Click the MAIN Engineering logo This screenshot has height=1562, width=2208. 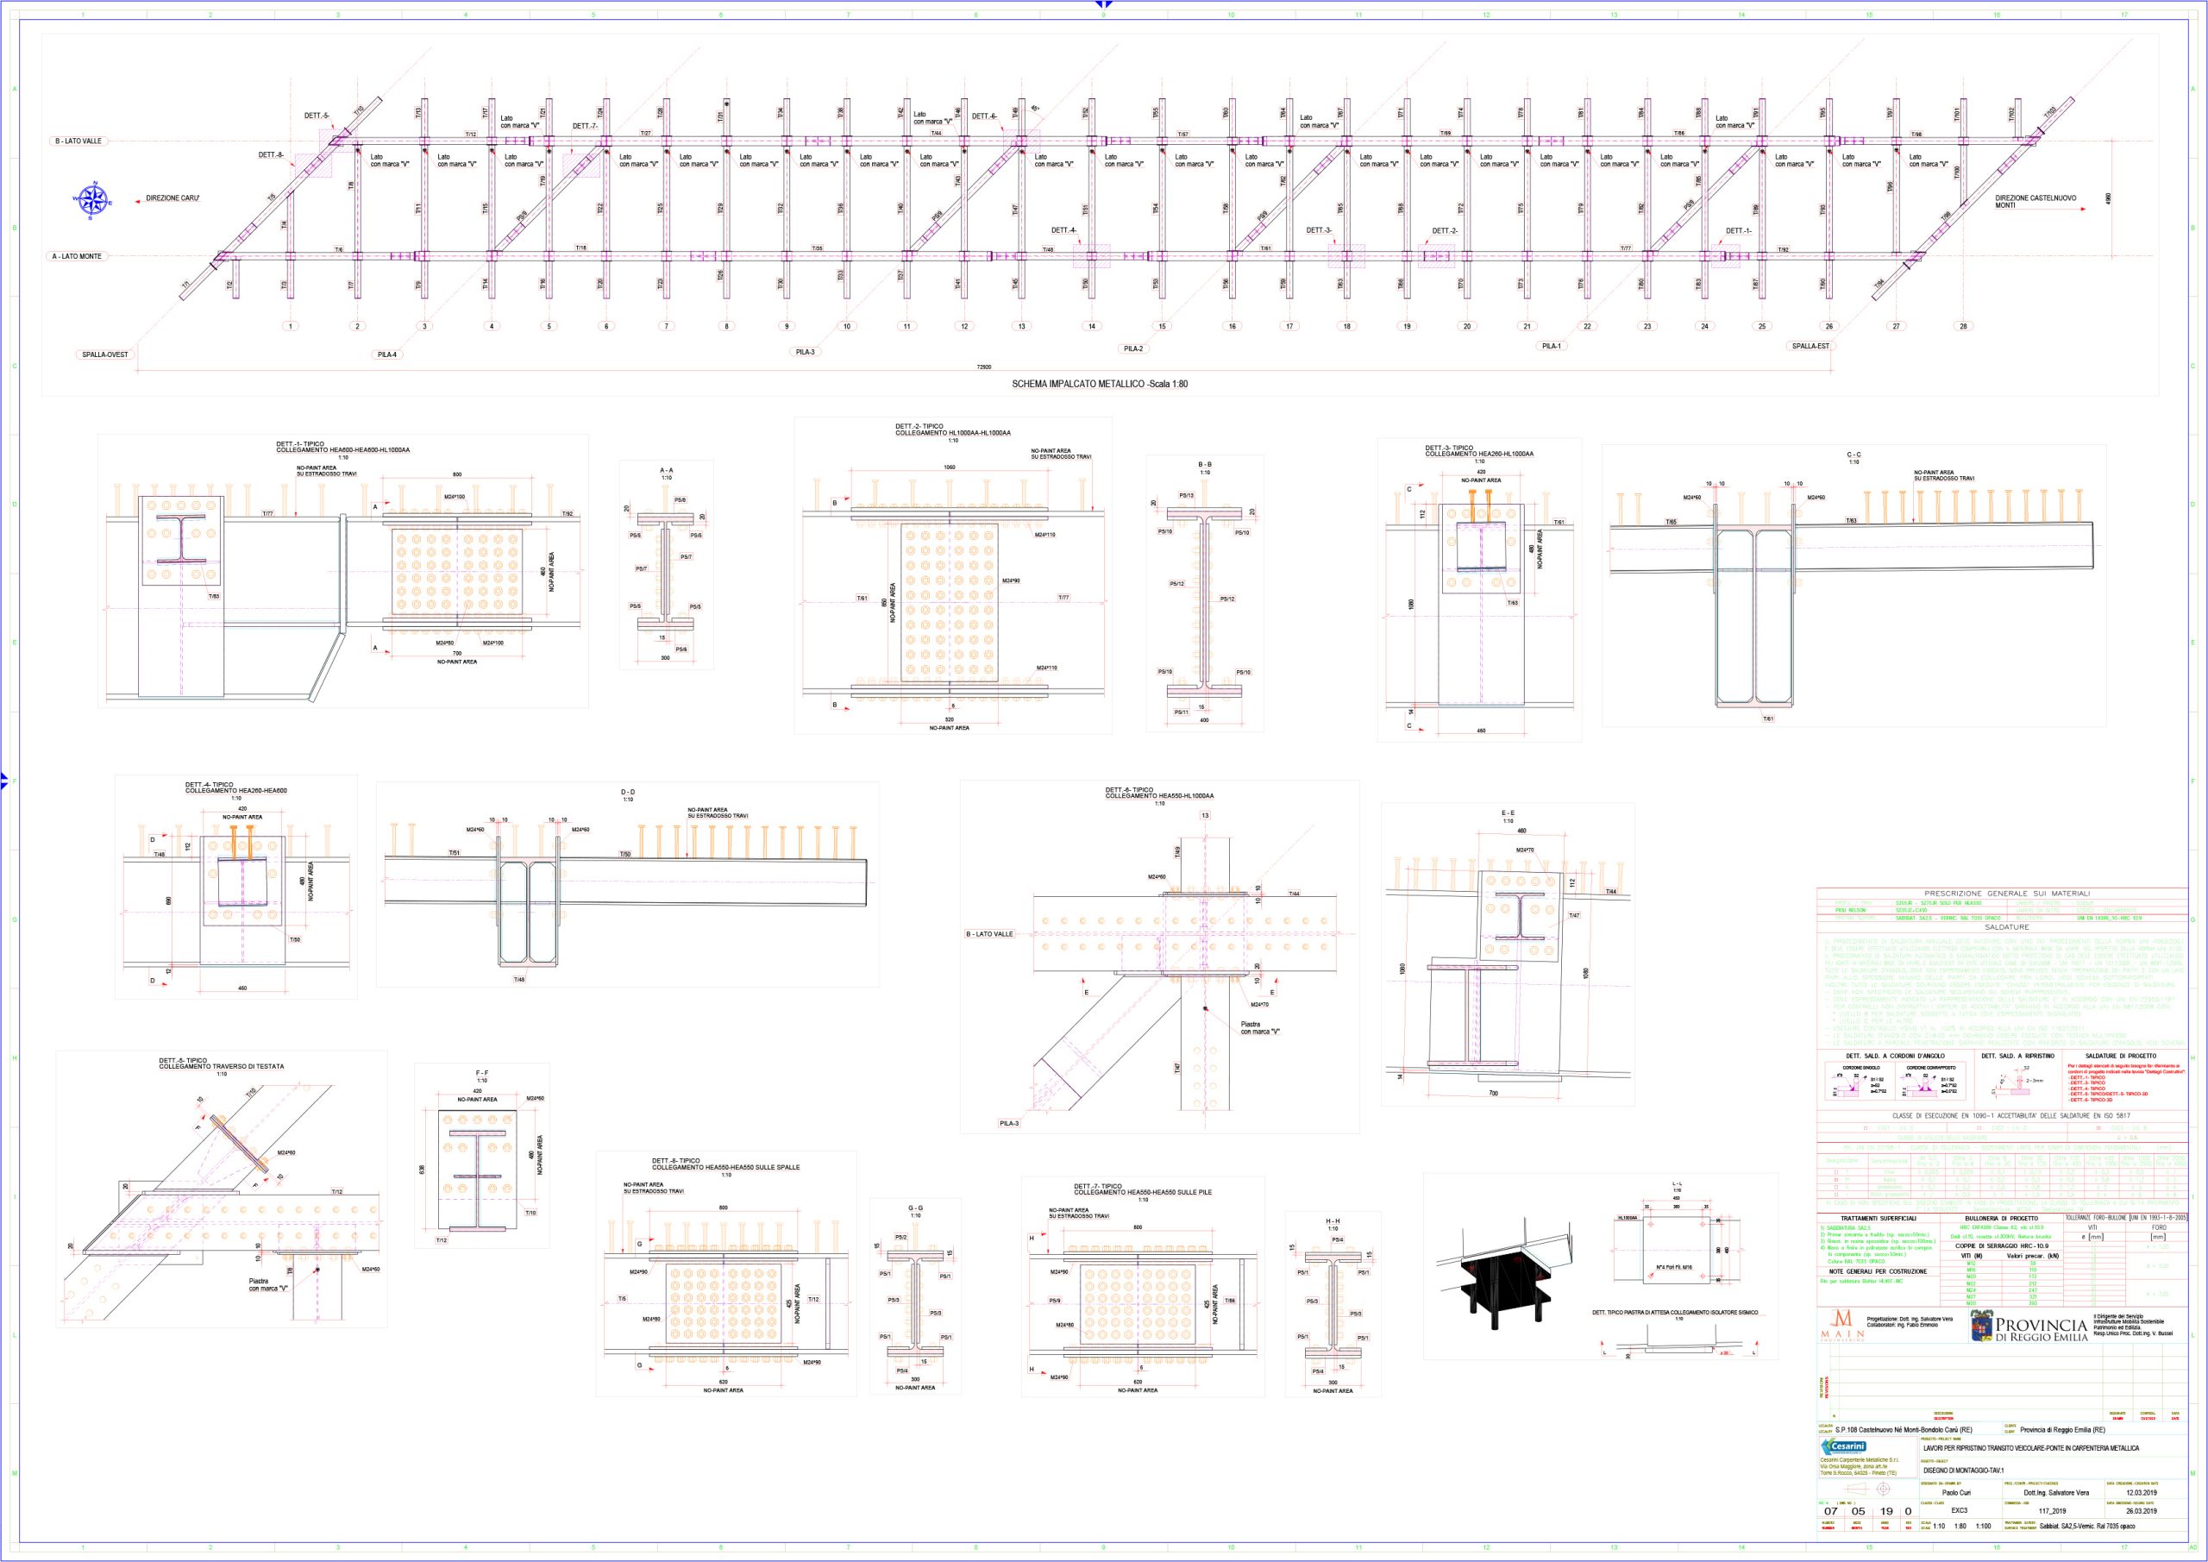[1842, 1325]
